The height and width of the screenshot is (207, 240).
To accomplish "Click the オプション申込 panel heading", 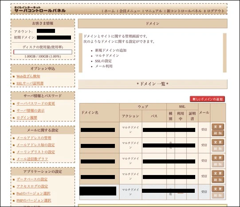I will coord(43,68).
